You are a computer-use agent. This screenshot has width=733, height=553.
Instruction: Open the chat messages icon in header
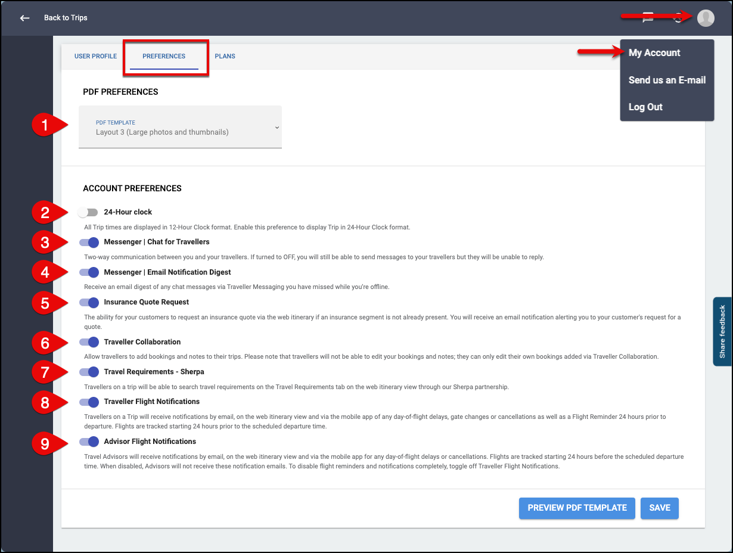click(x=648, y=18)
